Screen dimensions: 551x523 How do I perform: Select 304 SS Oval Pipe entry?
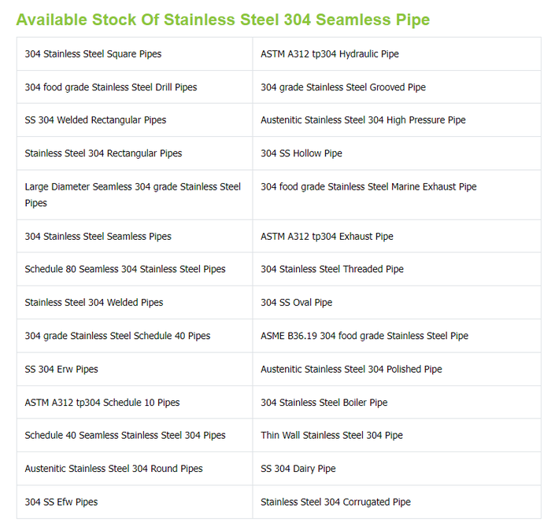click(297, 303)
